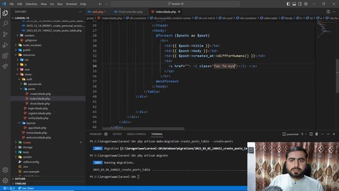
Task: Open the customize layout icon
Action: pyautogui.click(x=306, y=4)
